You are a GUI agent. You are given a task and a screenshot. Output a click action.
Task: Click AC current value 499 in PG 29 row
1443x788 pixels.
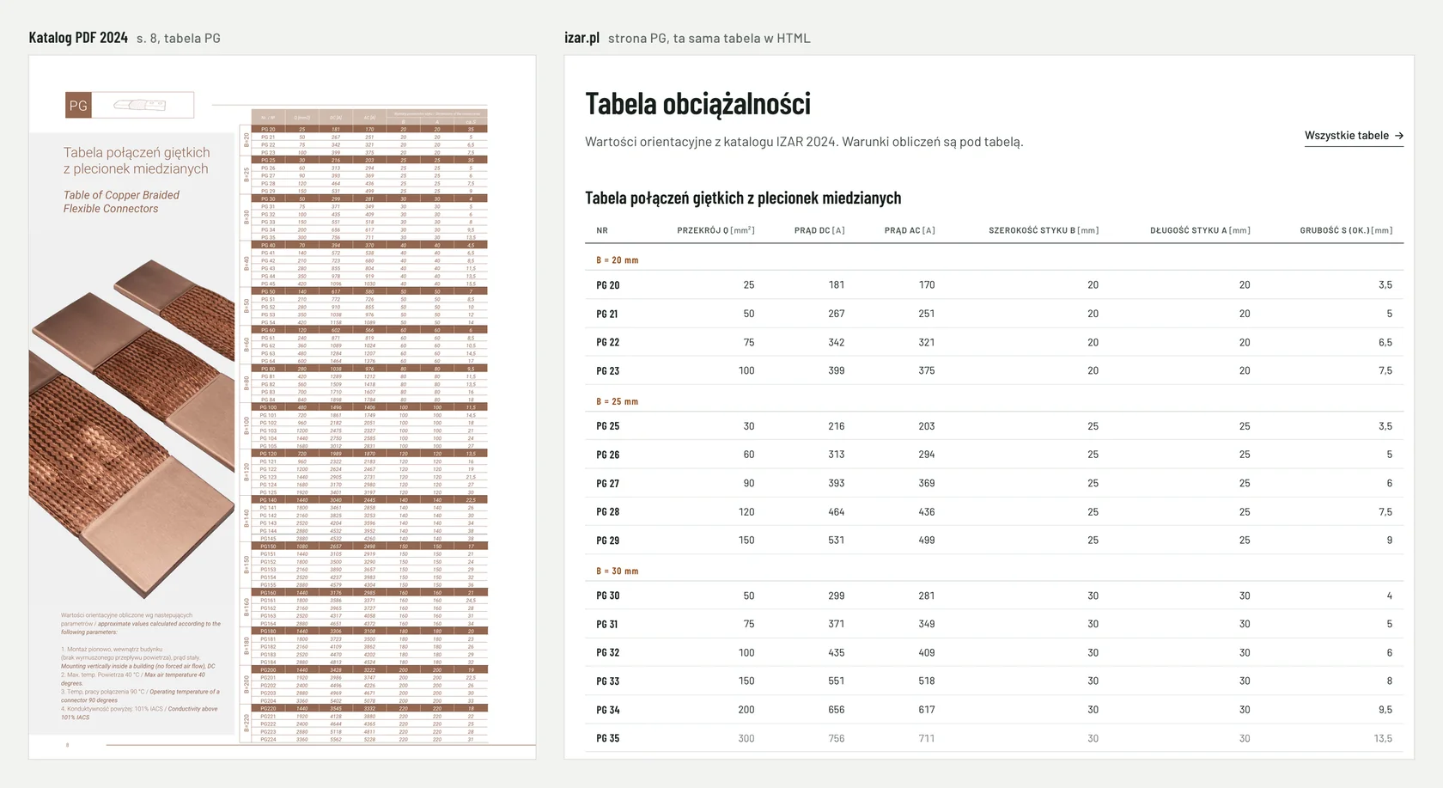927,541
